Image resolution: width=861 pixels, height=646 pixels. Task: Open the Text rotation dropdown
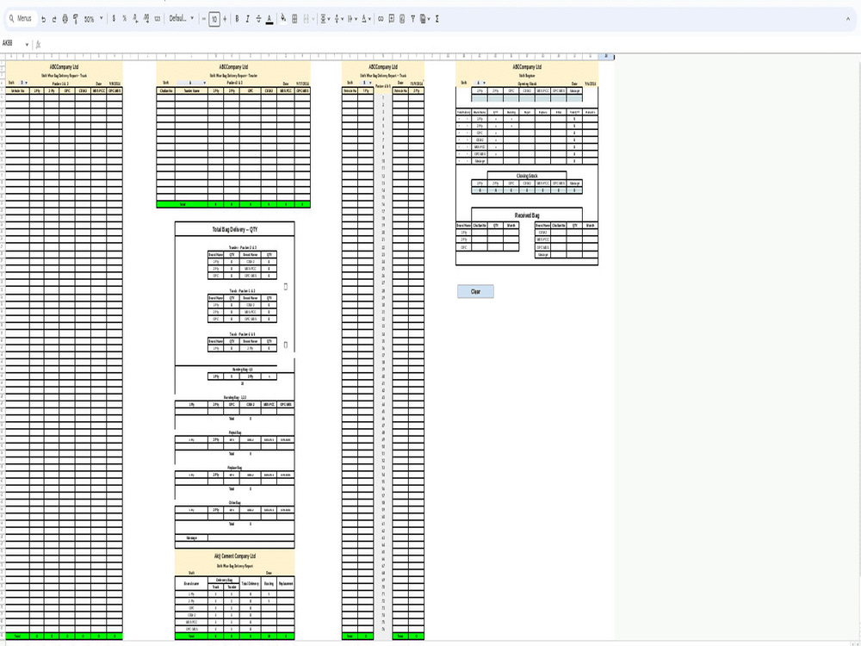tap(366, 19)
